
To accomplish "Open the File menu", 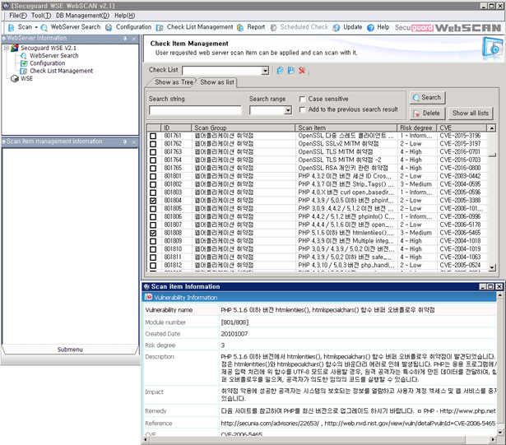I will [18, 16].
